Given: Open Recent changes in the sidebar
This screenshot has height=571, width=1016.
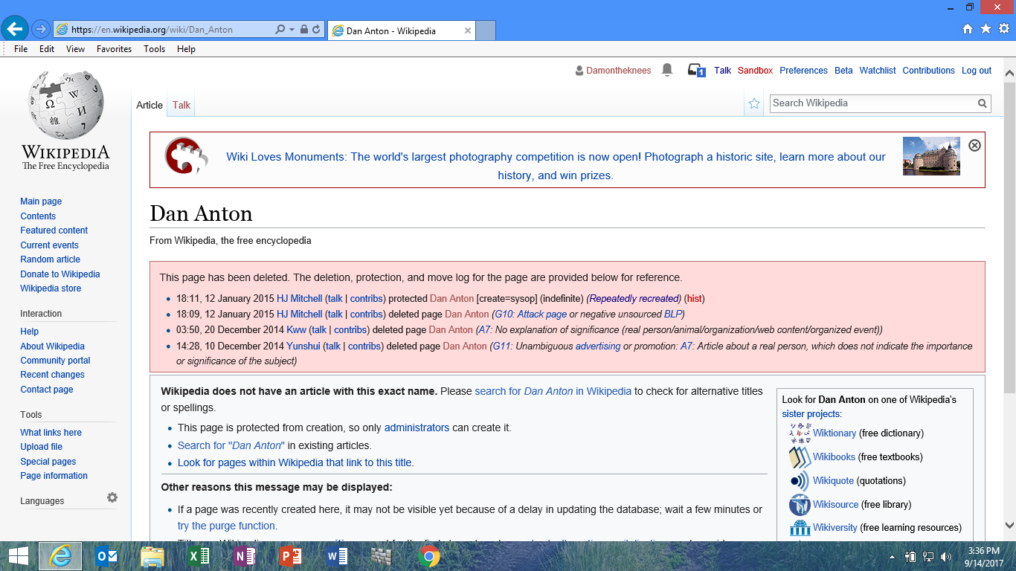Looking at the screenshot, I should (x=53, y=375).
